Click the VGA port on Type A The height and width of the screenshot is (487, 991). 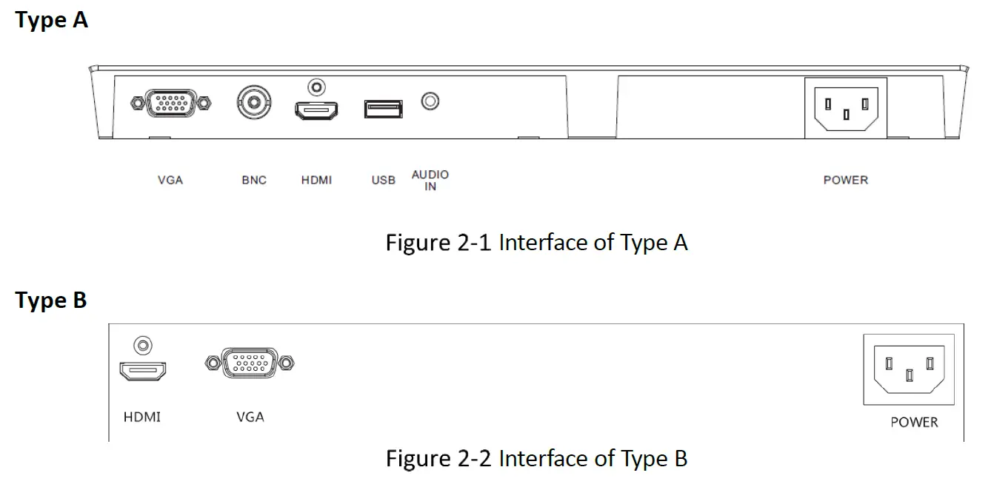[x=170, y=103]
